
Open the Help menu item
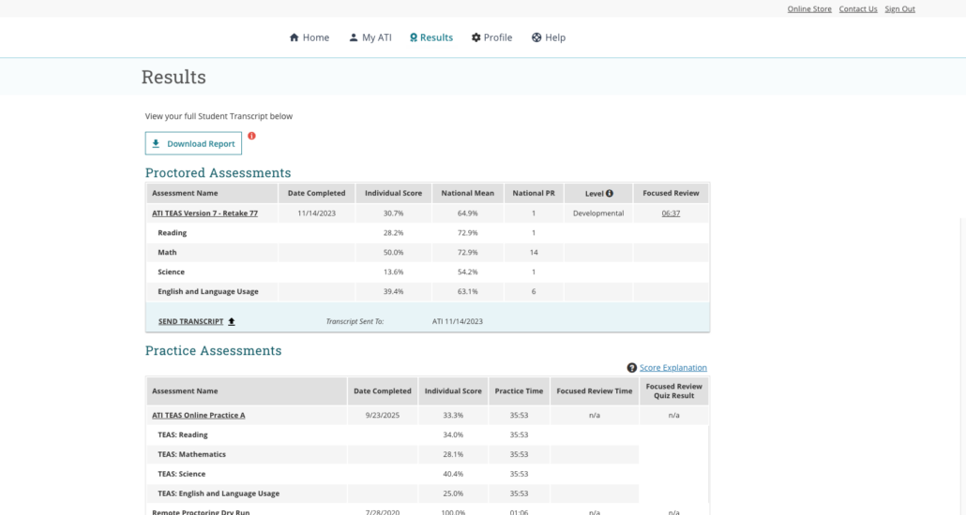click(549, 37)
